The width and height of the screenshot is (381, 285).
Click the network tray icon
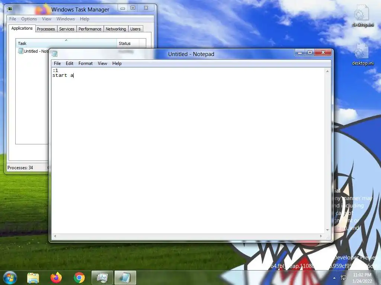[343, 278]
